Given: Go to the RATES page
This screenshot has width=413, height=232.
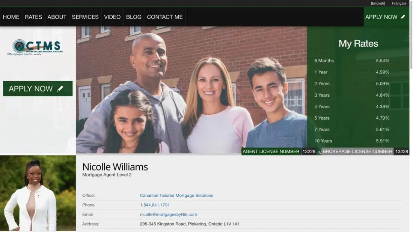Looking at the screenshot, I should click(x=33, y=17).
